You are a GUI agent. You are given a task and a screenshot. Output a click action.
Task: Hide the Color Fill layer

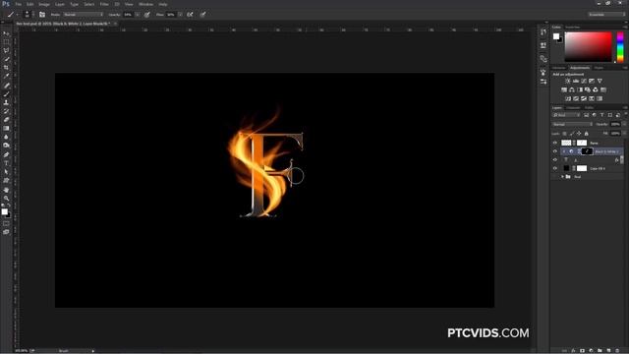click(555, 168)
